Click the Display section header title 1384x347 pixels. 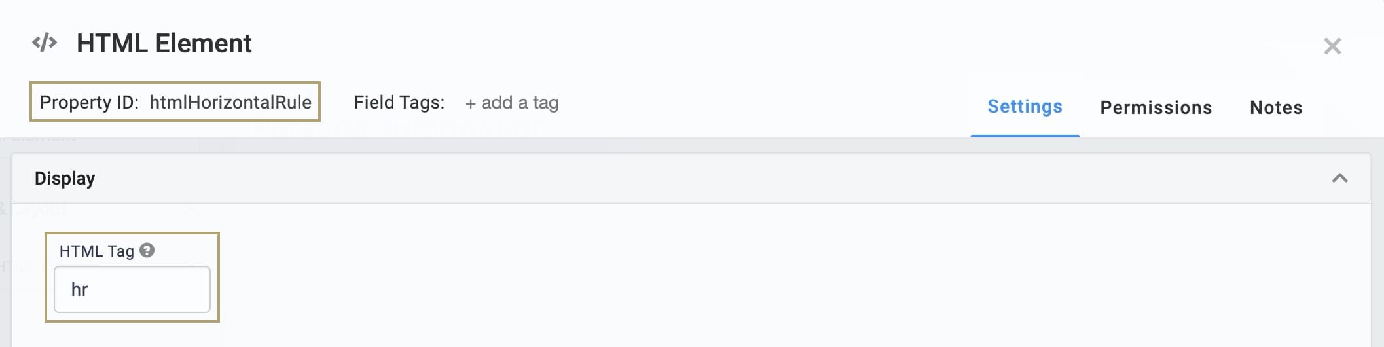[x=65, y=178]
